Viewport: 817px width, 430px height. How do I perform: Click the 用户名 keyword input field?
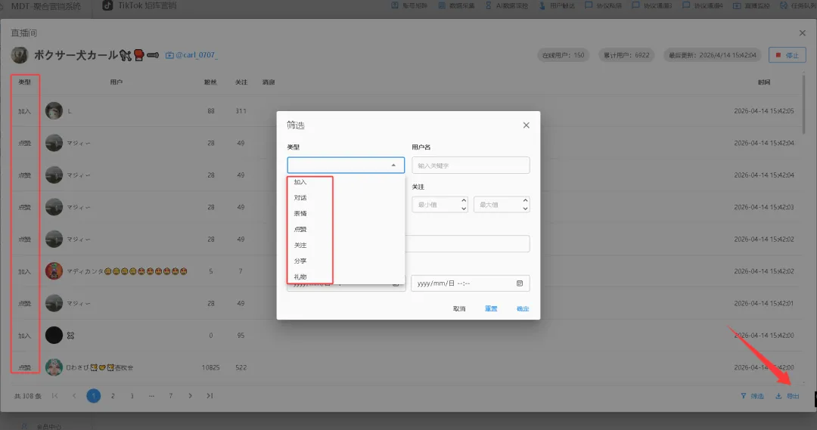tap(471, 165)
